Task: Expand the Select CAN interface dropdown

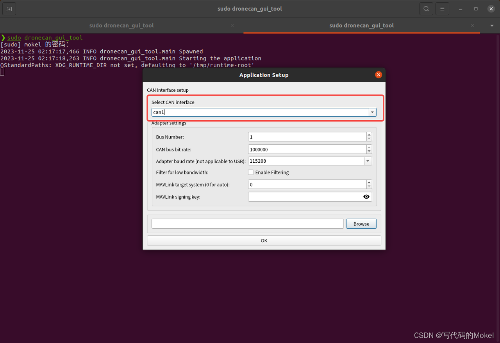Action: pyautogui.click(x=373, y=112)
